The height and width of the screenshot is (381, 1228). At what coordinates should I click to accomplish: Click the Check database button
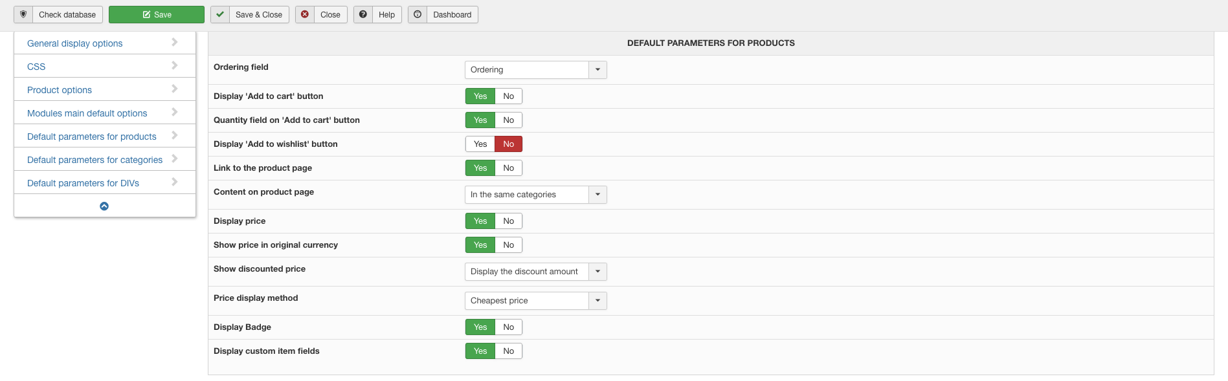point(67,14)
